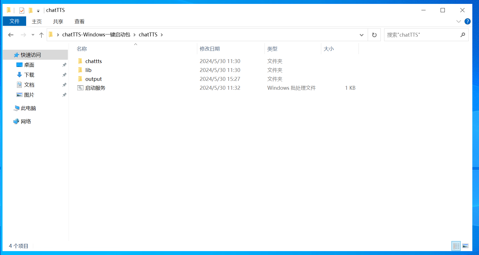
Task: Select 网络 in navigation pane
Action: (x=26, y=121)
